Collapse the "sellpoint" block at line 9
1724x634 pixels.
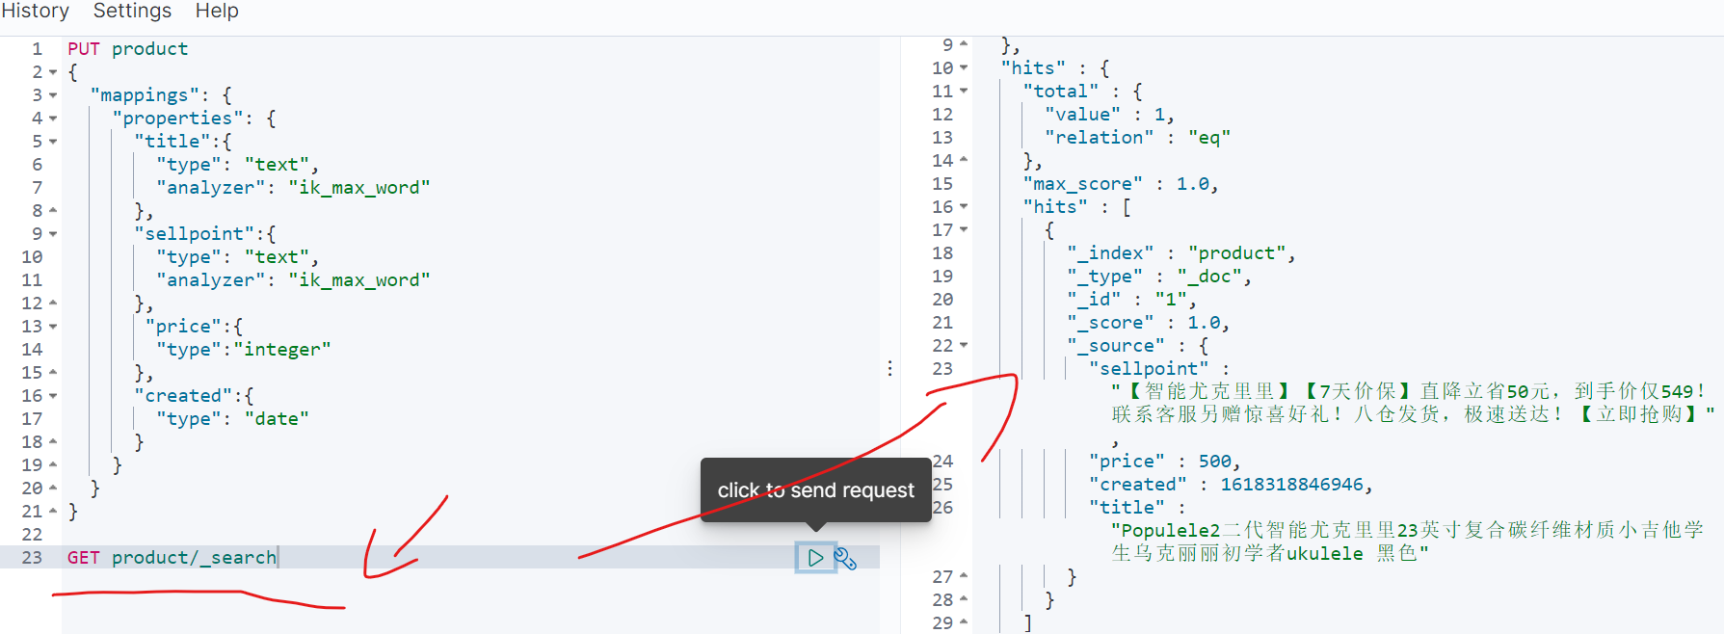coord(53,234)
